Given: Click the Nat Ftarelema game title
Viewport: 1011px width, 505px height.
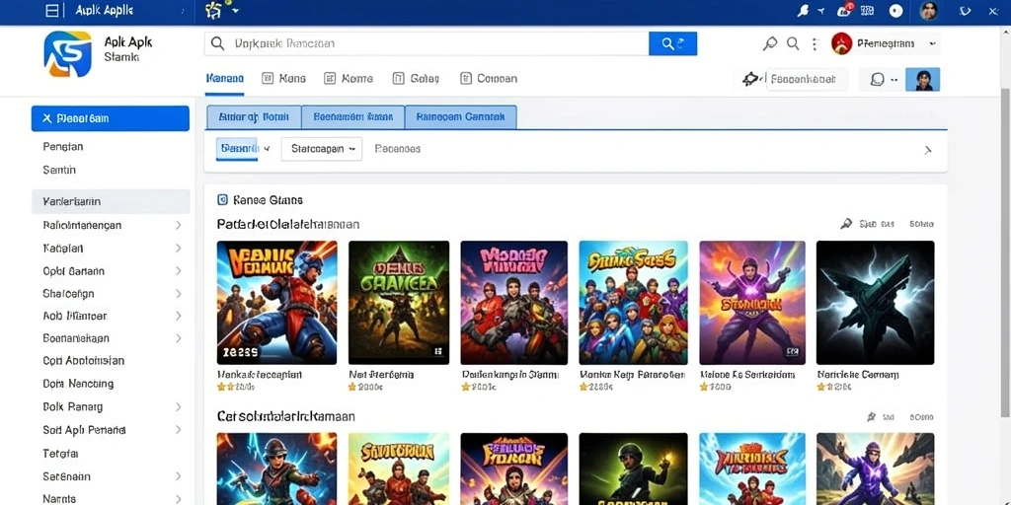Looking at the screenshot, I should coord(381,374).
